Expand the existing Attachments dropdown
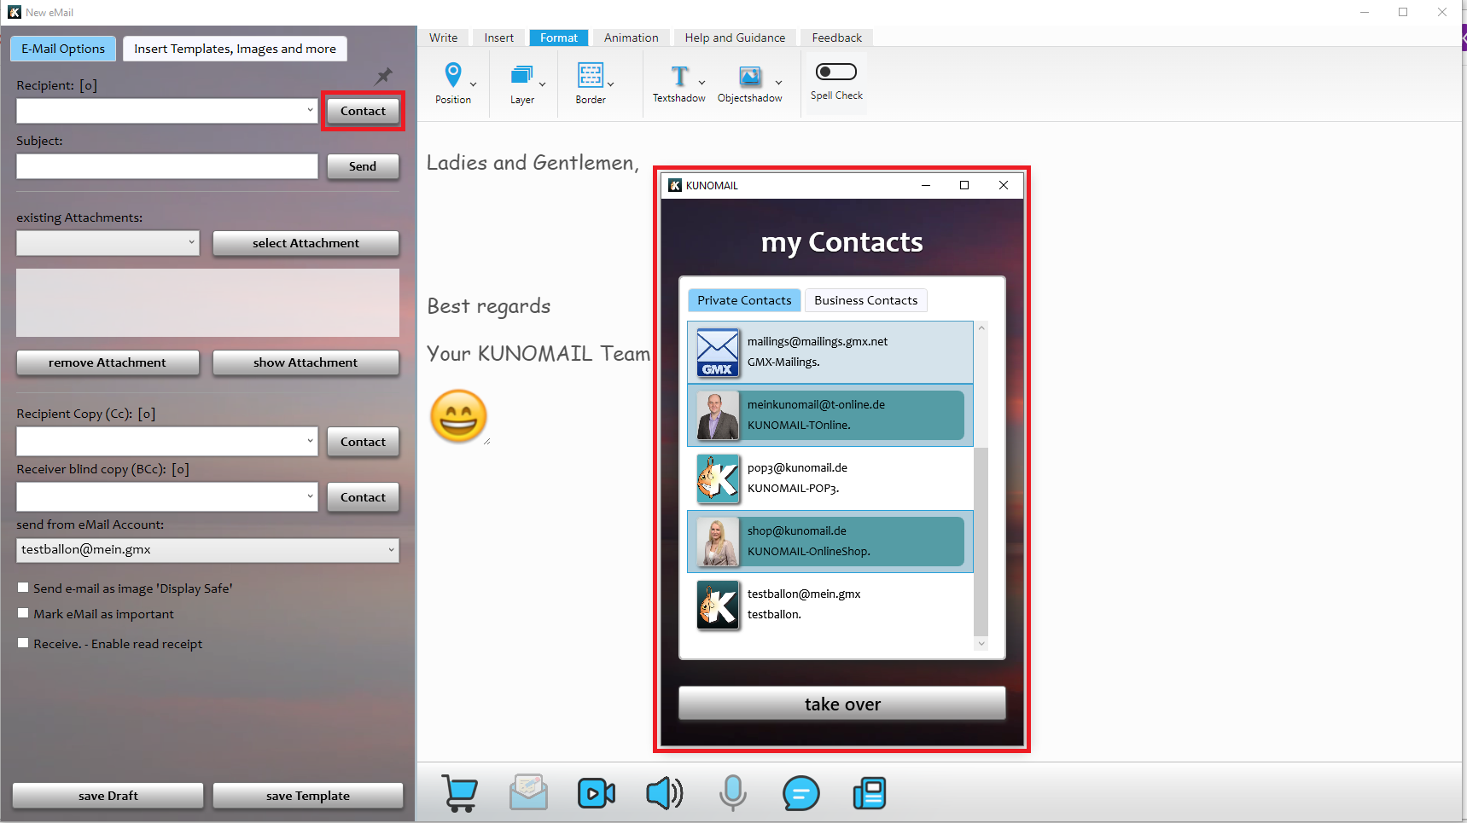The width and height of the screenshot is (1467, 823). pyautogui.click(x=191, y=243)
